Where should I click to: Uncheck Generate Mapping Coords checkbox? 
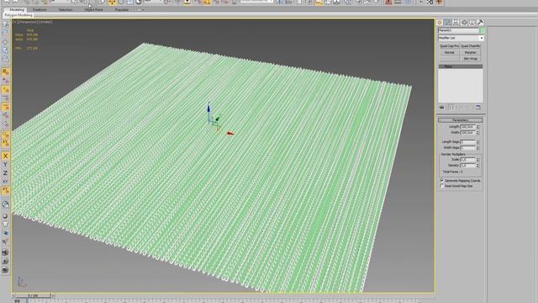tap(442, 180)
